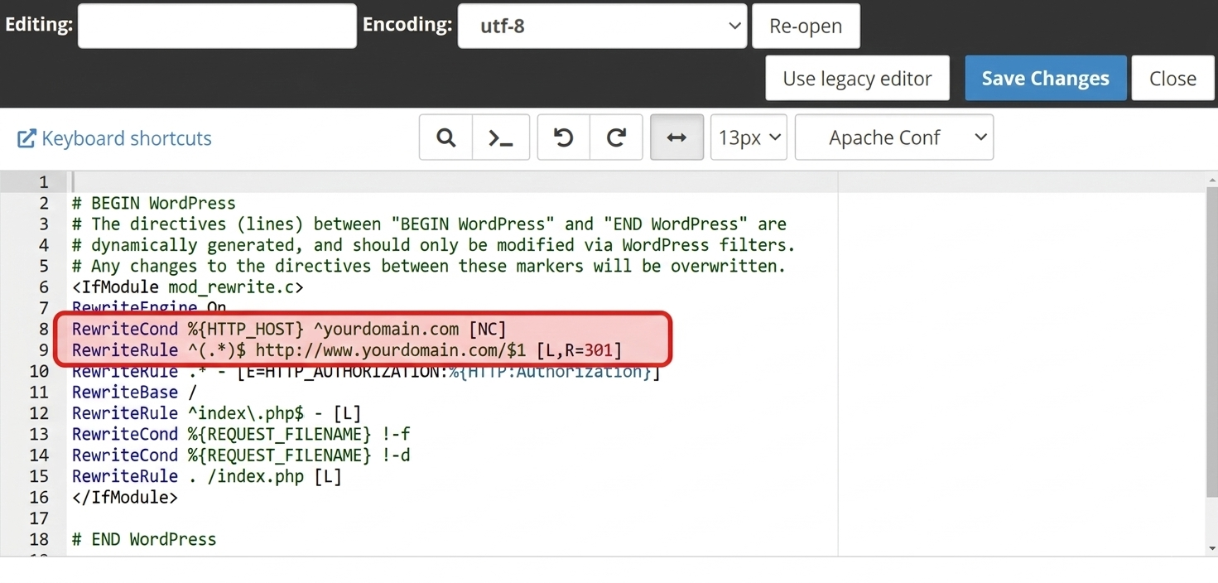Switch to the legacy editor

click(x=857, y=77)
